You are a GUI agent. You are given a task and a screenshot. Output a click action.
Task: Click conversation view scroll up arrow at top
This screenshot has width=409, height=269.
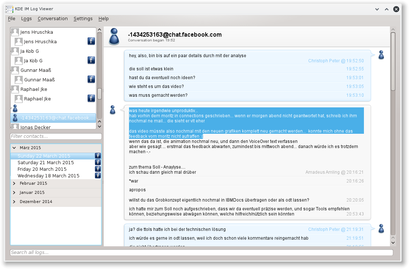pyautogui.click(x=393, y=29)
